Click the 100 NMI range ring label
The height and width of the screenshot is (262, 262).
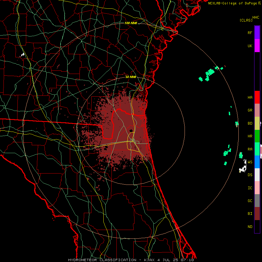[x=131, y=23]
